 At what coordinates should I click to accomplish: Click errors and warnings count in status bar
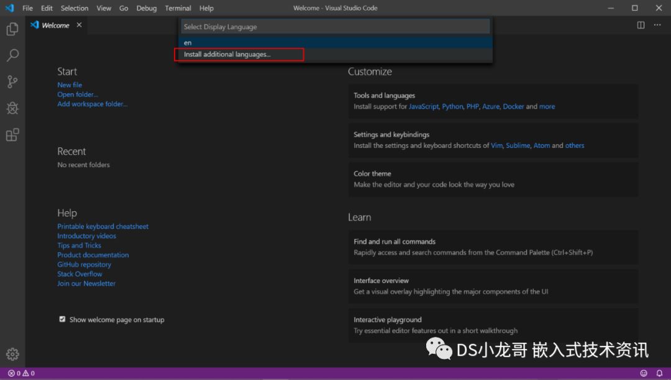click(21, 373)
